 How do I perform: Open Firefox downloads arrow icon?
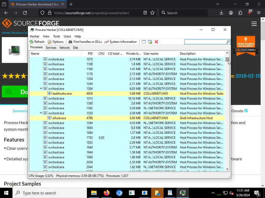pos(222,13)
